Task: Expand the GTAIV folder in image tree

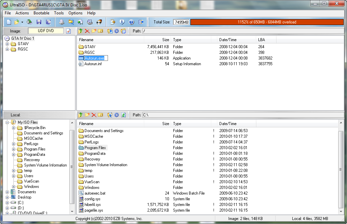Action: 7,44
